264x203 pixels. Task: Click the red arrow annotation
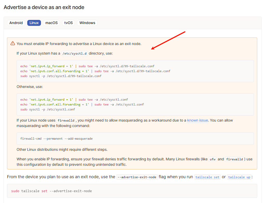tap(168, 40)
